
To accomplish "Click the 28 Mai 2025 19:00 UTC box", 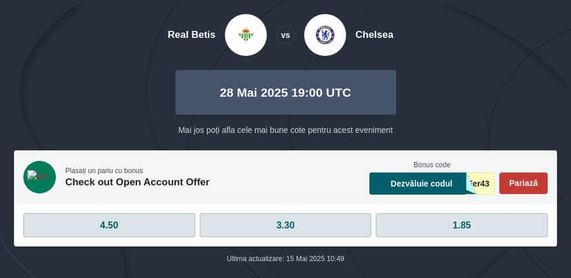I will click(286, 92).
